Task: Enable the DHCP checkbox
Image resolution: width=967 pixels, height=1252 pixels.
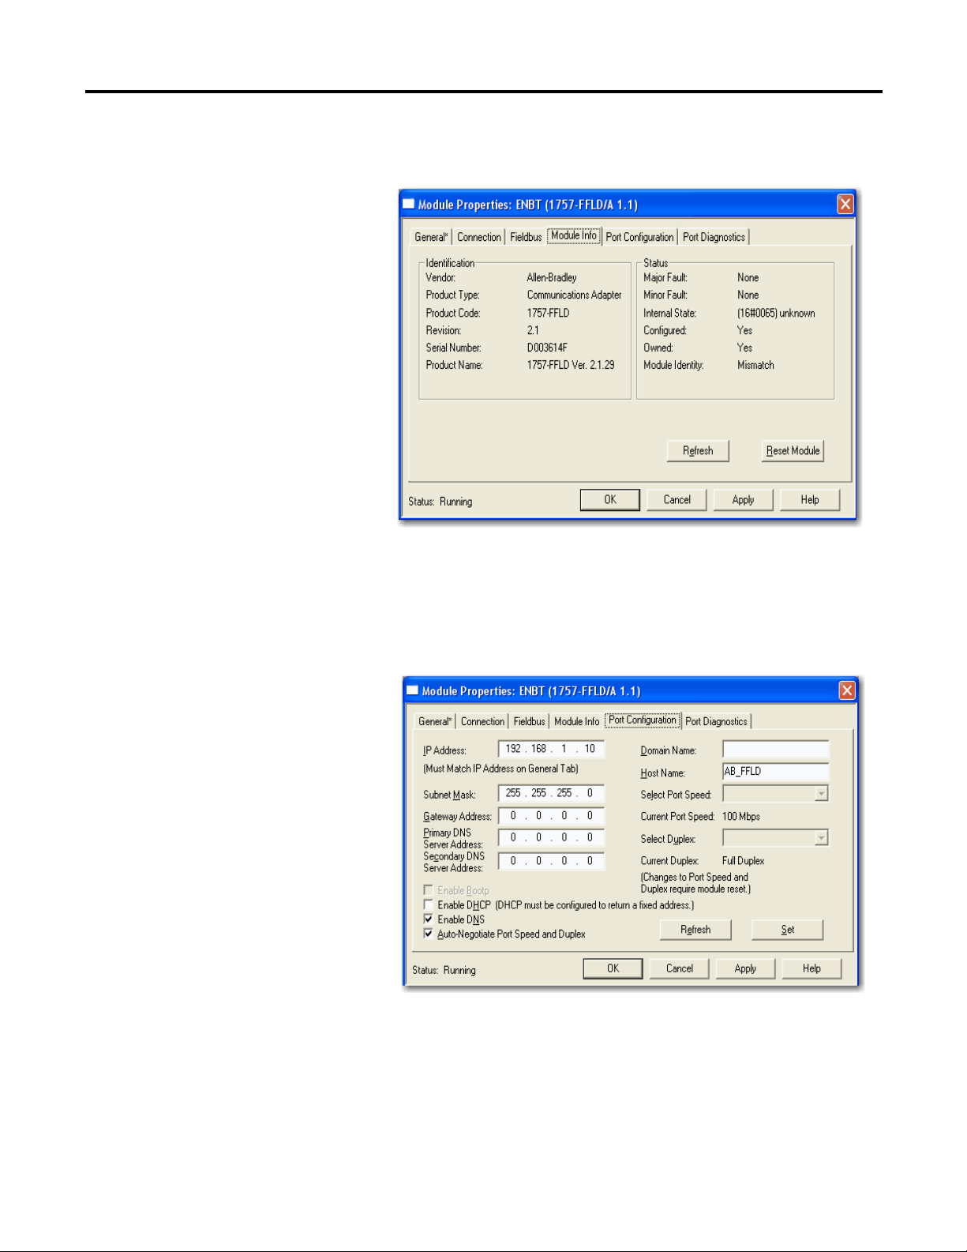Action: (x=429, y=905)
